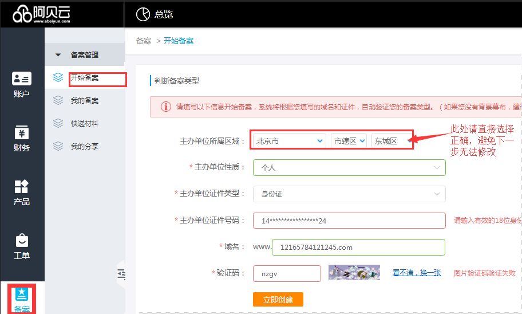Open 工单 ticket sidebar icon
The width and height of the screenshot is (522, 314).
[x=22, y=240]
